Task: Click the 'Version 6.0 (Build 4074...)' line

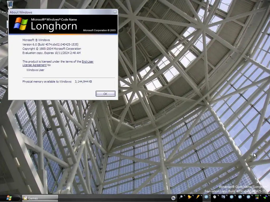Action: [50, 44]
